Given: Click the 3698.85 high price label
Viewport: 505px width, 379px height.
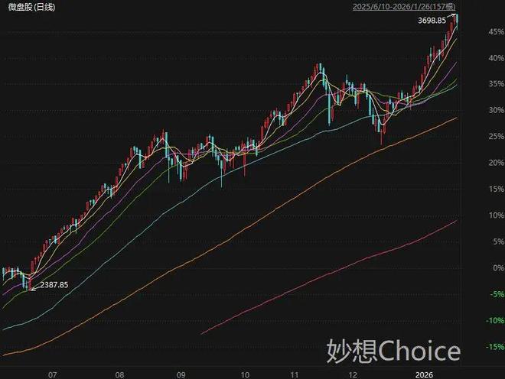Looking at the screenshot, I should [432, 21].
